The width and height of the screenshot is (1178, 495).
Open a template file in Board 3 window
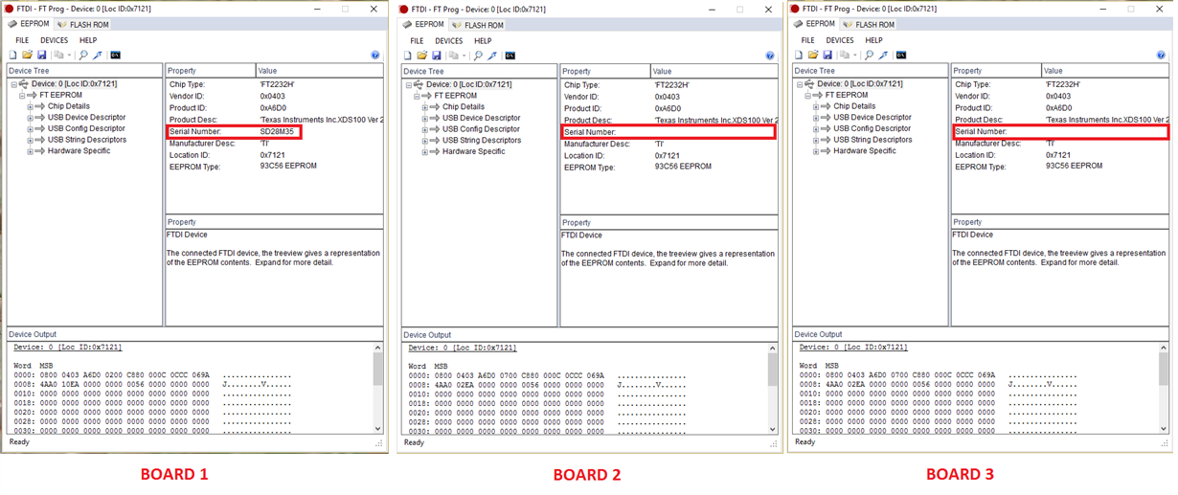coord(812,55)
